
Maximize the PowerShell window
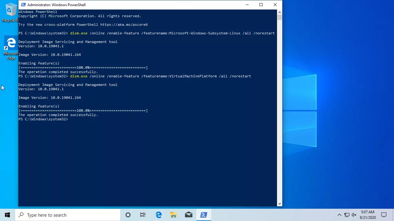coord(261,5)
